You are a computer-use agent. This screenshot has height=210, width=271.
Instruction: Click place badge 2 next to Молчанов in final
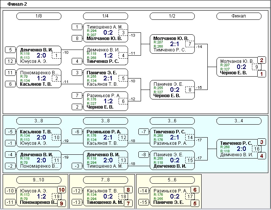coord(262,60)
